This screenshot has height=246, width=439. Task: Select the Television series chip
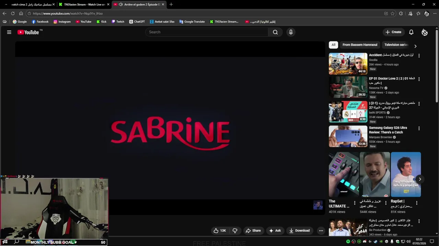click(396, 45)
